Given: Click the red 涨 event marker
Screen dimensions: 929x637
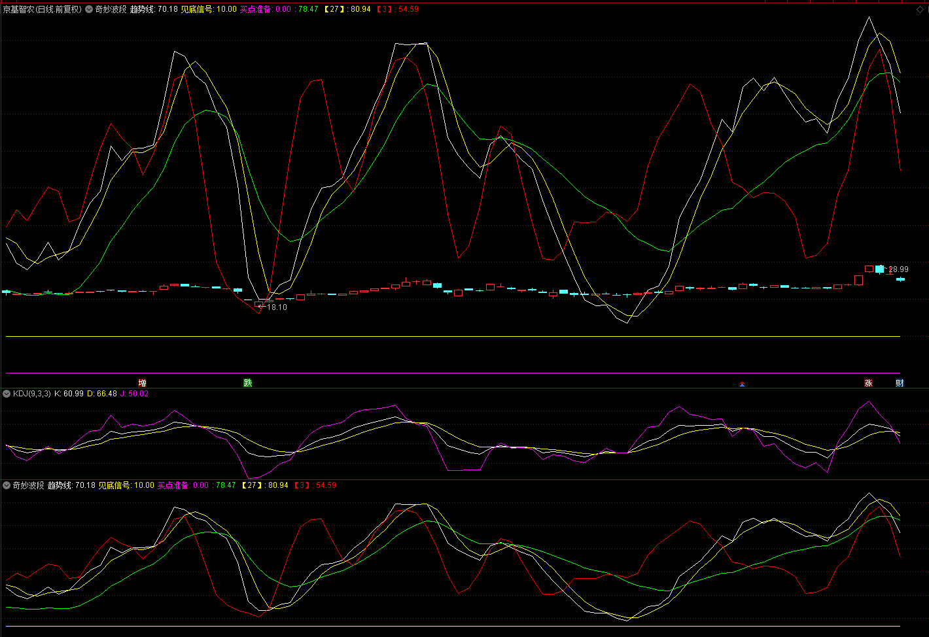Looking at the screenshot, I should coord(868,383).
